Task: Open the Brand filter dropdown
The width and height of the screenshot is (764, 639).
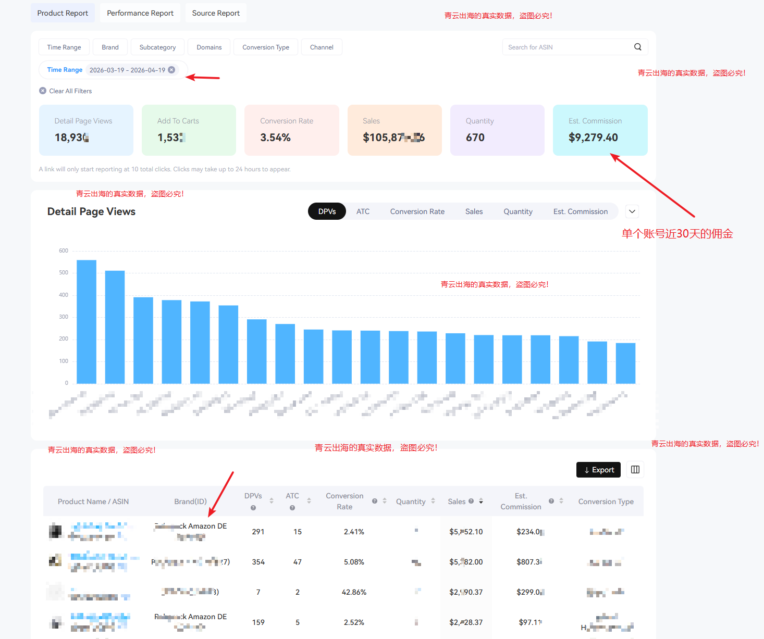Action: pyautogui.click(x=110, y=47)
